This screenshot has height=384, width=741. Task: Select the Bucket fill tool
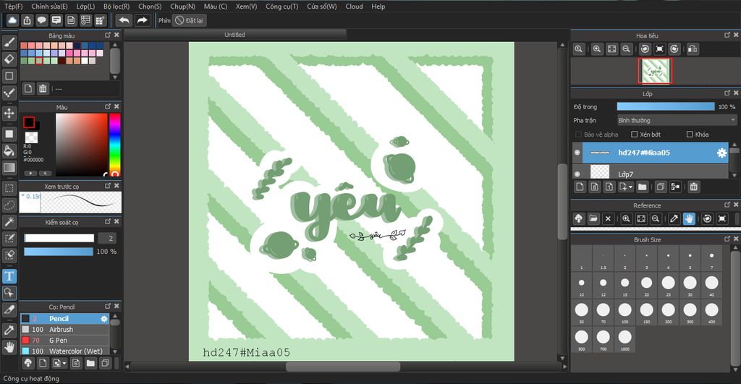pos(9,150)
